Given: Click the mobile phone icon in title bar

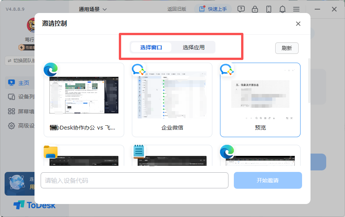Looking at the screenshot, I should click(269, 9).
